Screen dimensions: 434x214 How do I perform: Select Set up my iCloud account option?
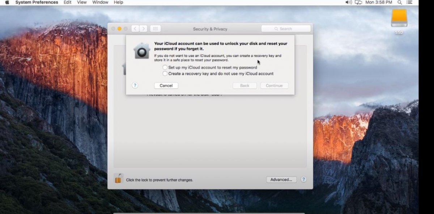(165, 67)
